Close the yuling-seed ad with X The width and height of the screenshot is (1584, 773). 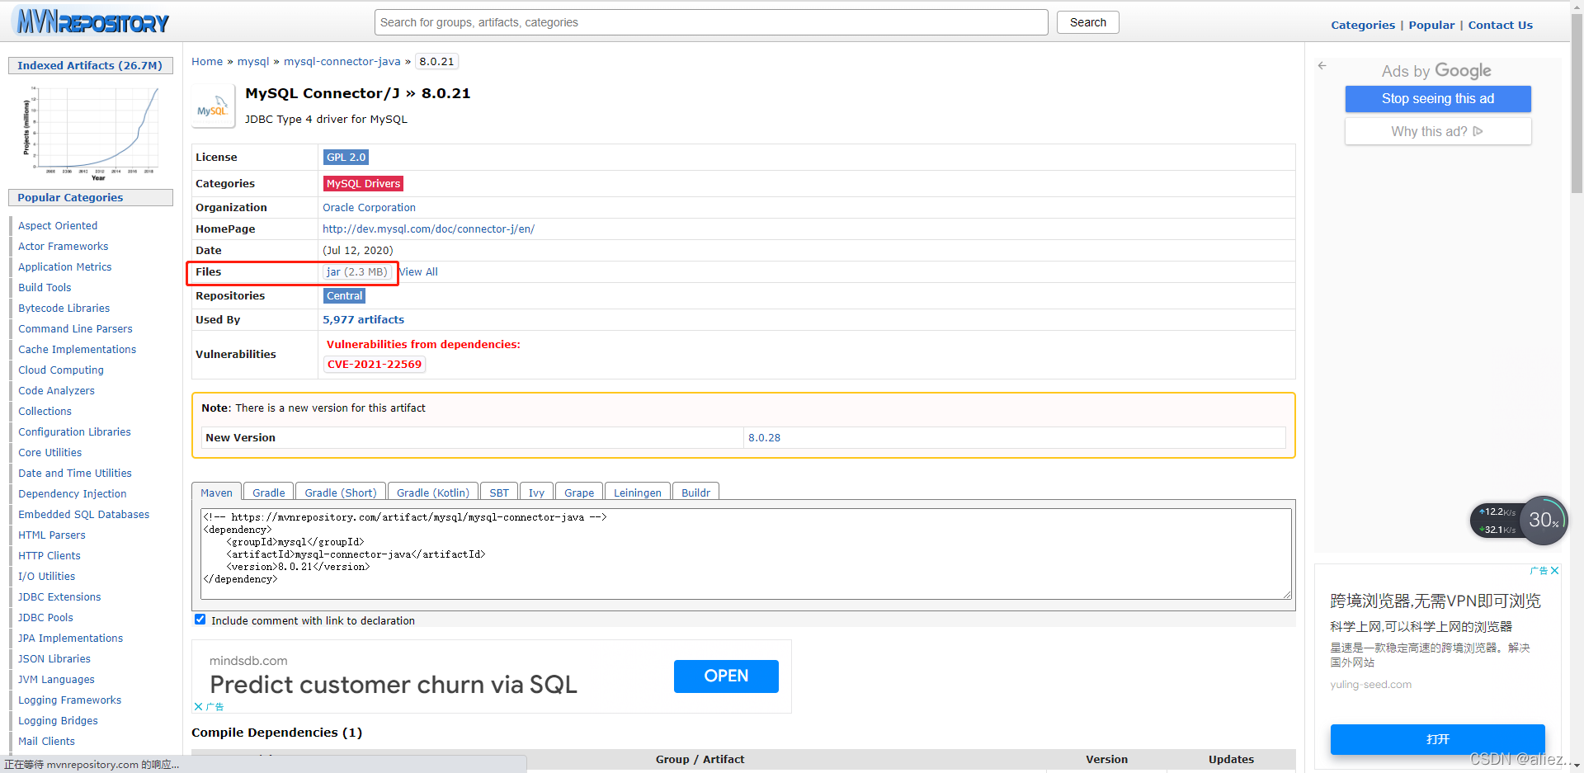pos(1554,570)
